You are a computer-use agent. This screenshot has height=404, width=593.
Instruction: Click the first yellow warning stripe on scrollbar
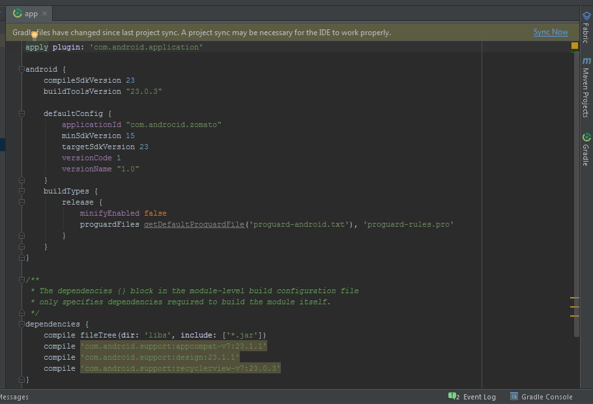tap(574, 298)
